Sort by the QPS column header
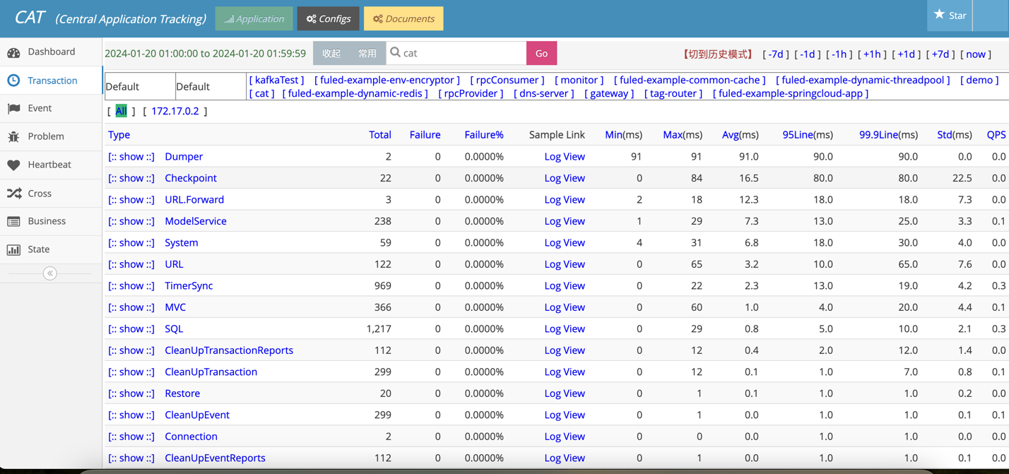Screen dimensions: 1009x474 pyautogui.click(x=996, y=135)
